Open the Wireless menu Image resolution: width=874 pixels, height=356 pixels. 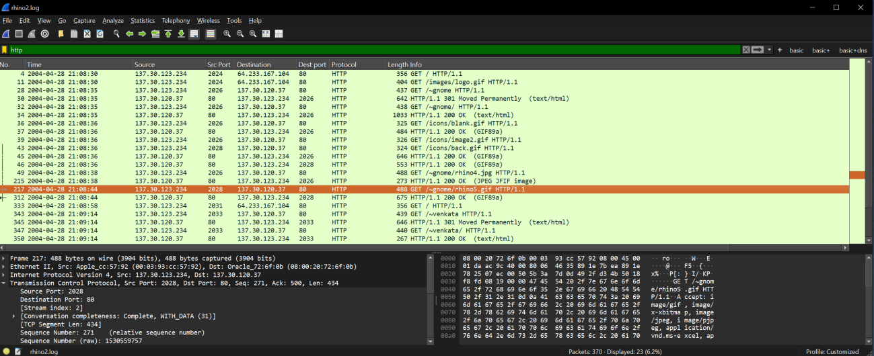pos(209,21)
